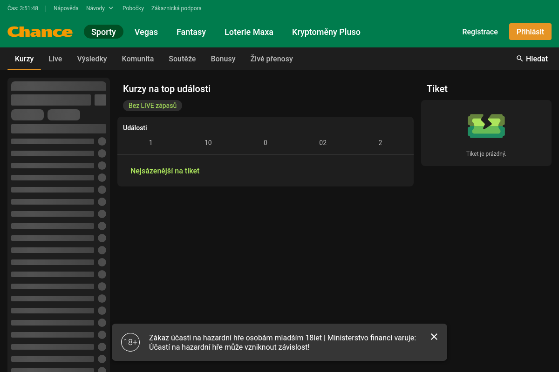
Task: Click the Chance logo
Action: (40, 32)
